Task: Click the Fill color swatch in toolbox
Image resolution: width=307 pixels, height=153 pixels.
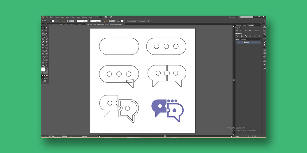Action: 43,69
